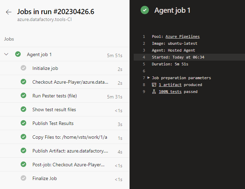Screen dimensions: 245x189
Task: Click the 4s duration of Publish Artifact
Action: click(120, 152)
